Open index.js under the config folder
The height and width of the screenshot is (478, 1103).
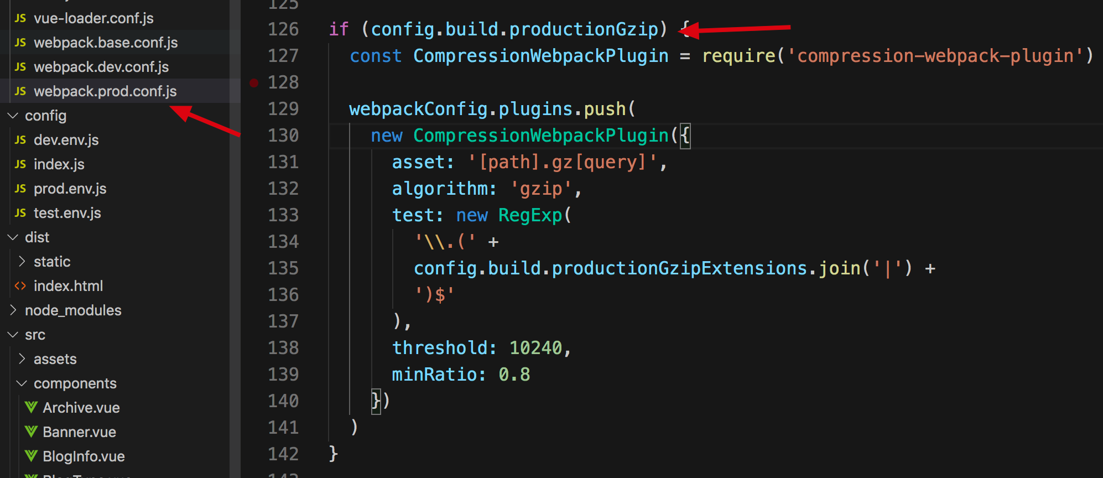coord(59,164)
